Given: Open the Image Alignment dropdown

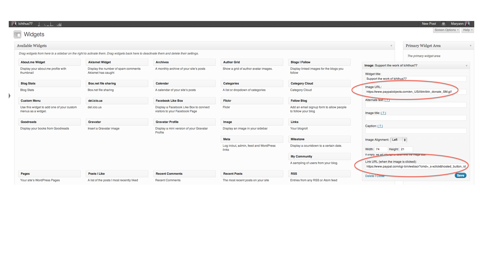Looking at the screenshot, I should tap(399, 140).
